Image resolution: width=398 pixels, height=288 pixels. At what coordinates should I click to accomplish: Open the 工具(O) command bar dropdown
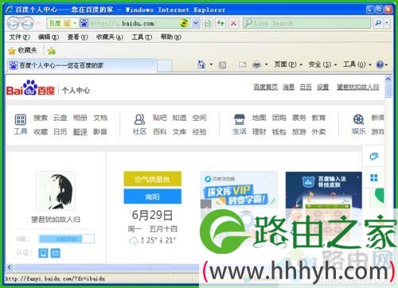[x=357, y=64]
